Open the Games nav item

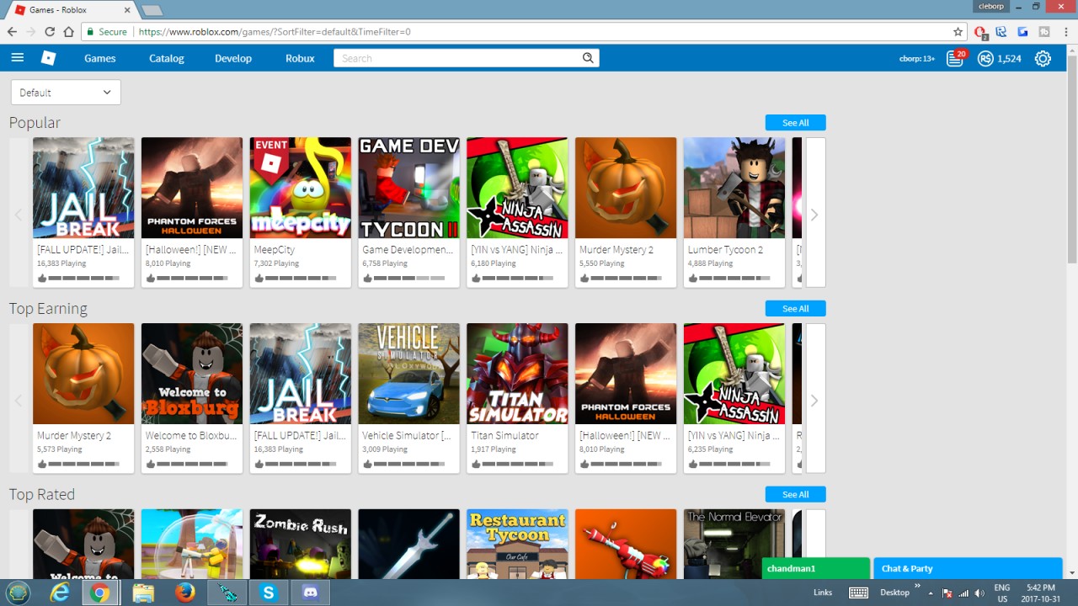[100, 58]
